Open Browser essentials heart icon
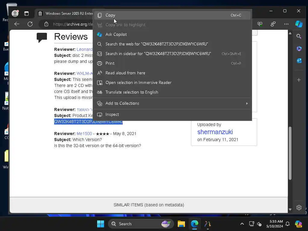The width and height of the screenshot is (308, 231). (x=260, y=24)
